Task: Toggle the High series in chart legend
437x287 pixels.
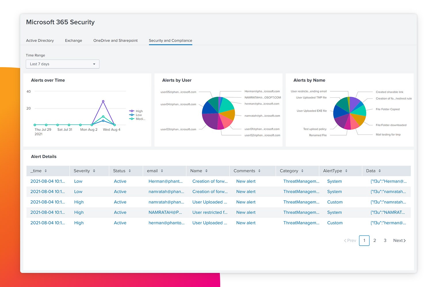Action: [x=136, y=111]
